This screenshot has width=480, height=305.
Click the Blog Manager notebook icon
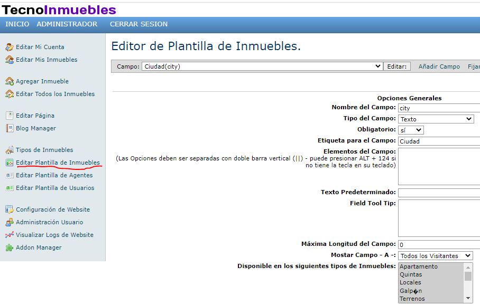pyautogui.click(x=9, y=128)
